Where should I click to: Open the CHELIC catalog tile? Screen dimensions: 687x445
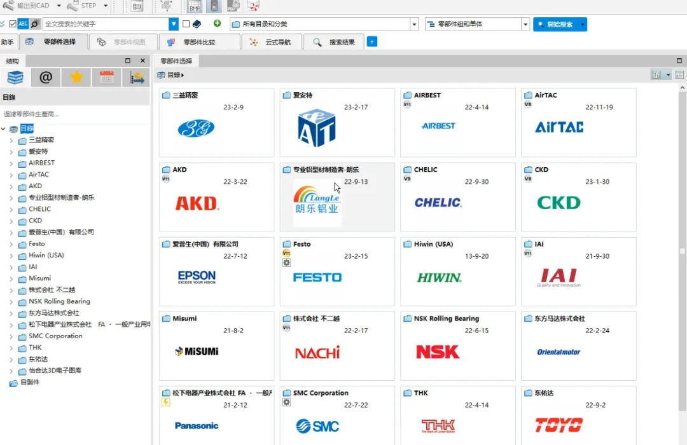click(458, 197)
